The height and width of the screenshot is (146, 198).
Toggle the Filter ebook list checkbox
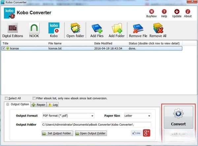[x=34, y=98]
